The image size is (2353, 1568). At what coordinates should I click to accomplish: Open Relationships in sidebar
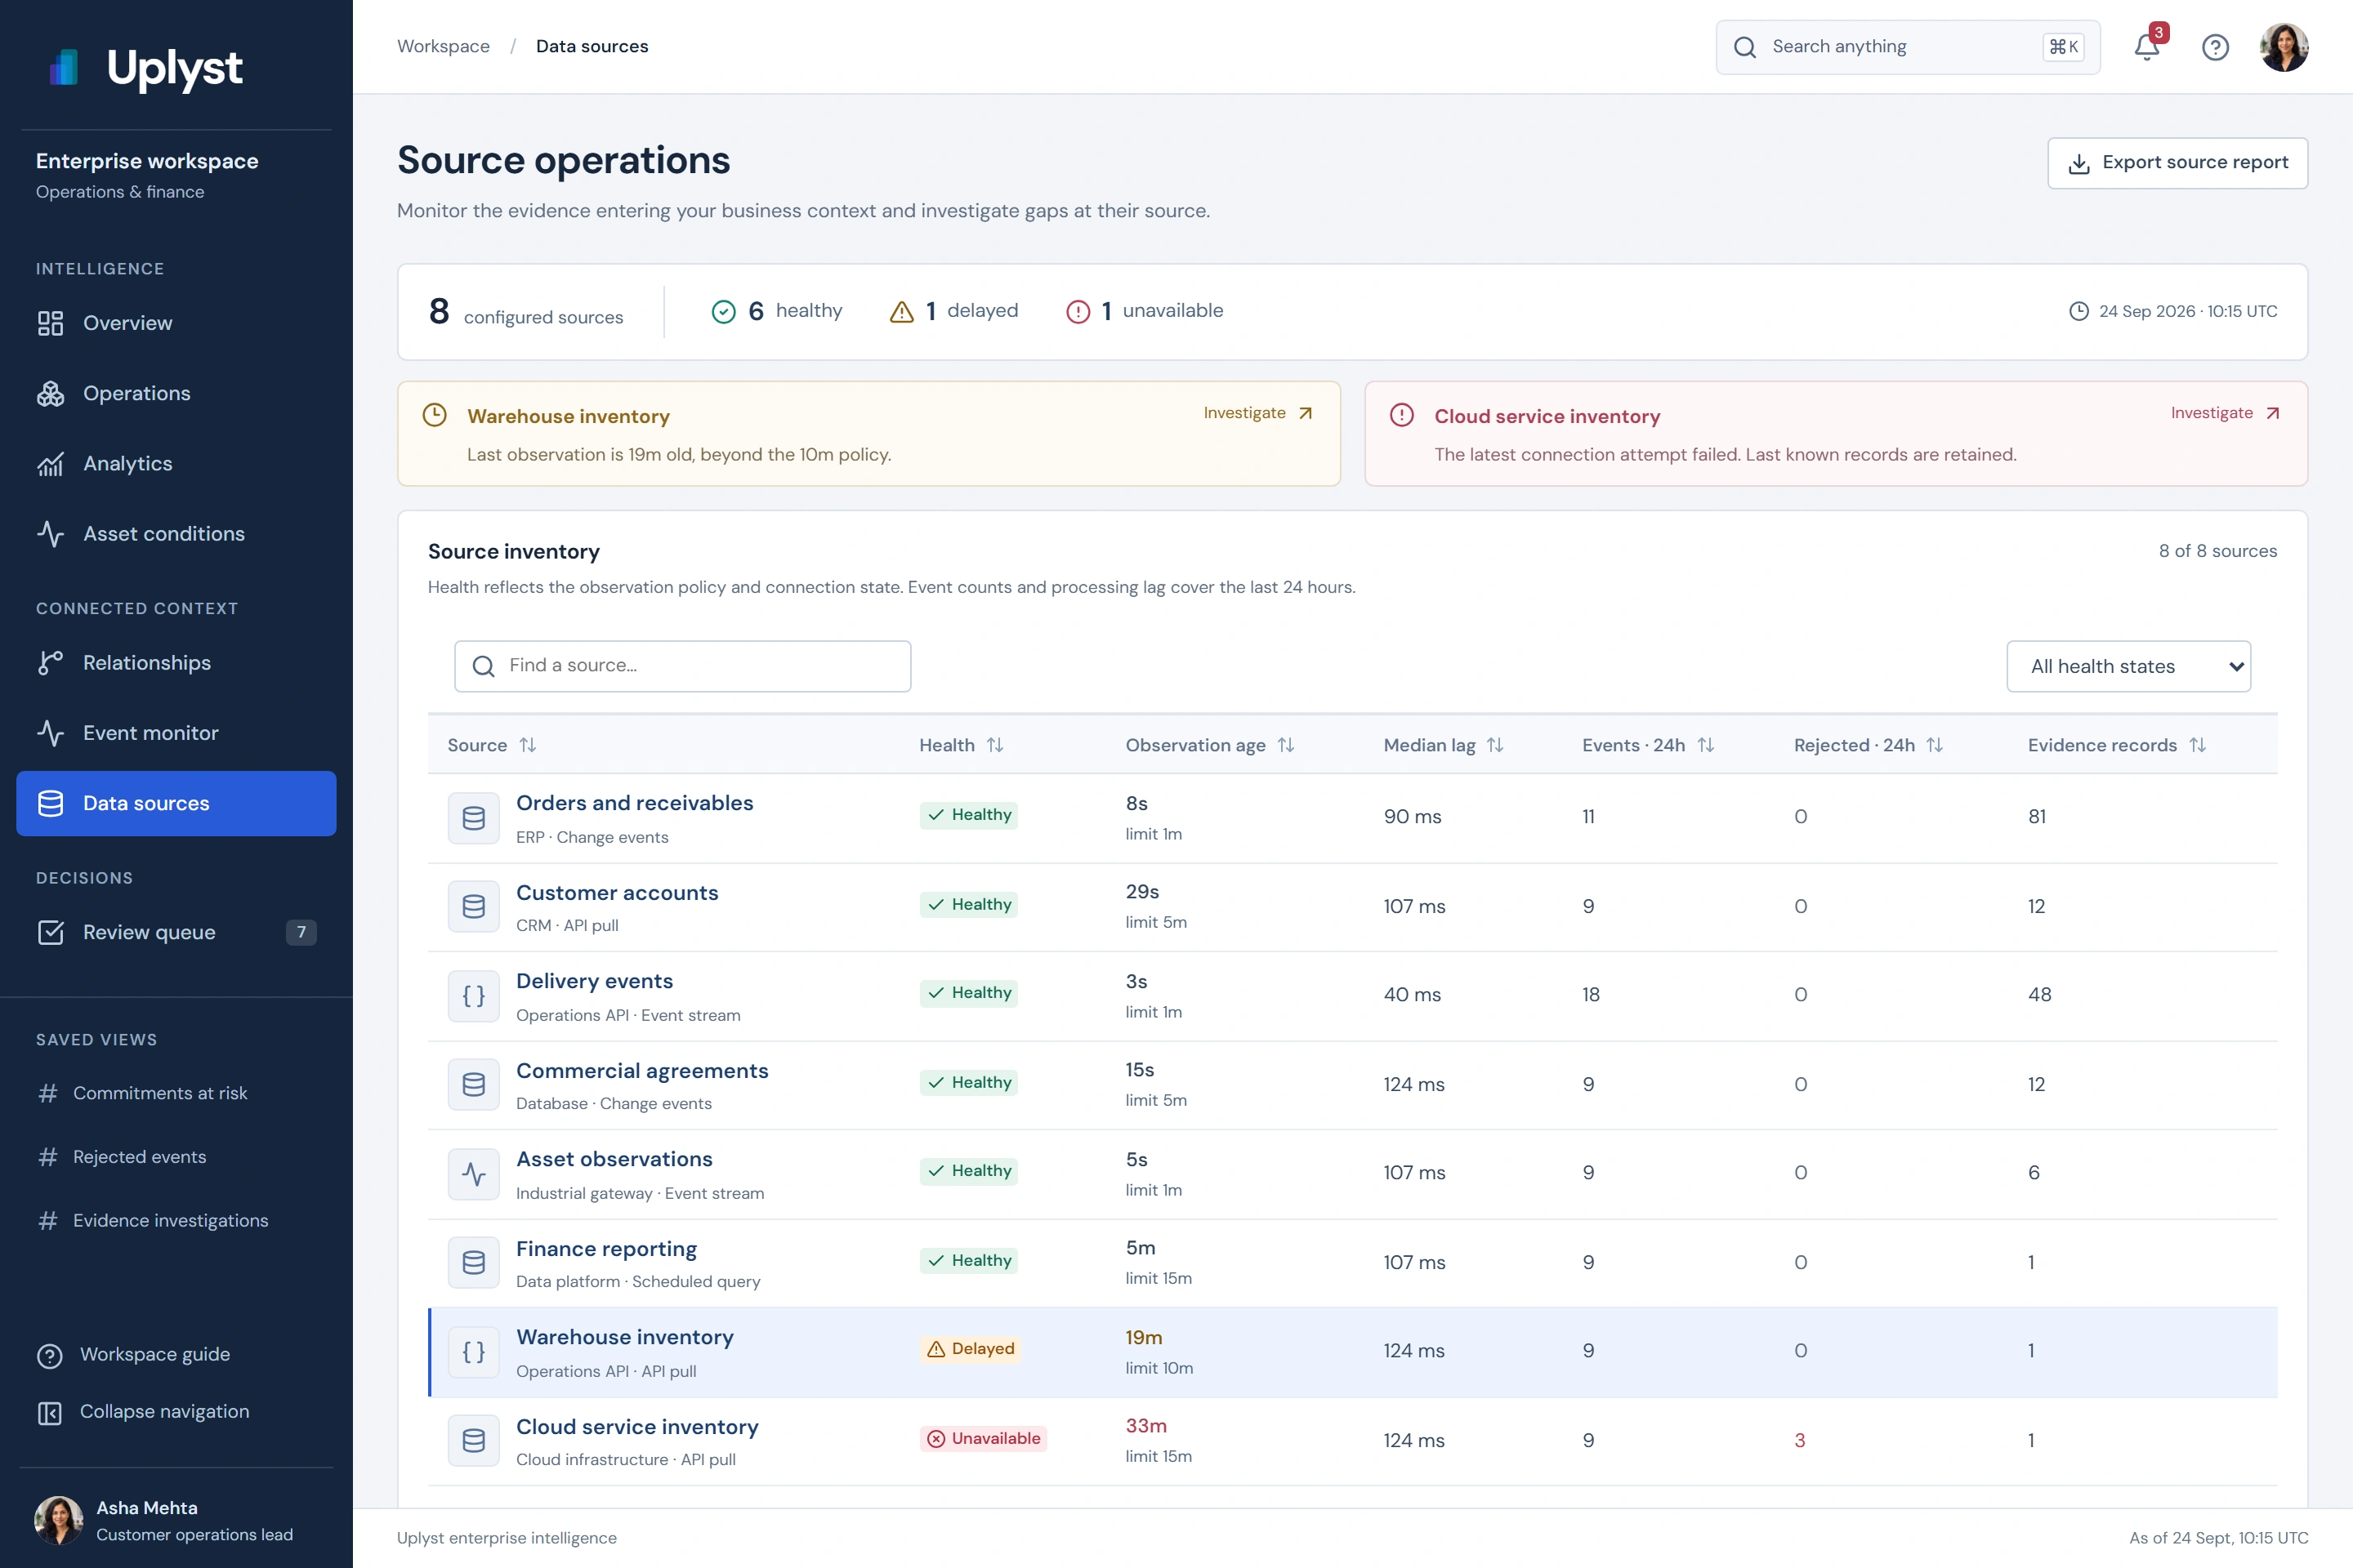point(176,663)
